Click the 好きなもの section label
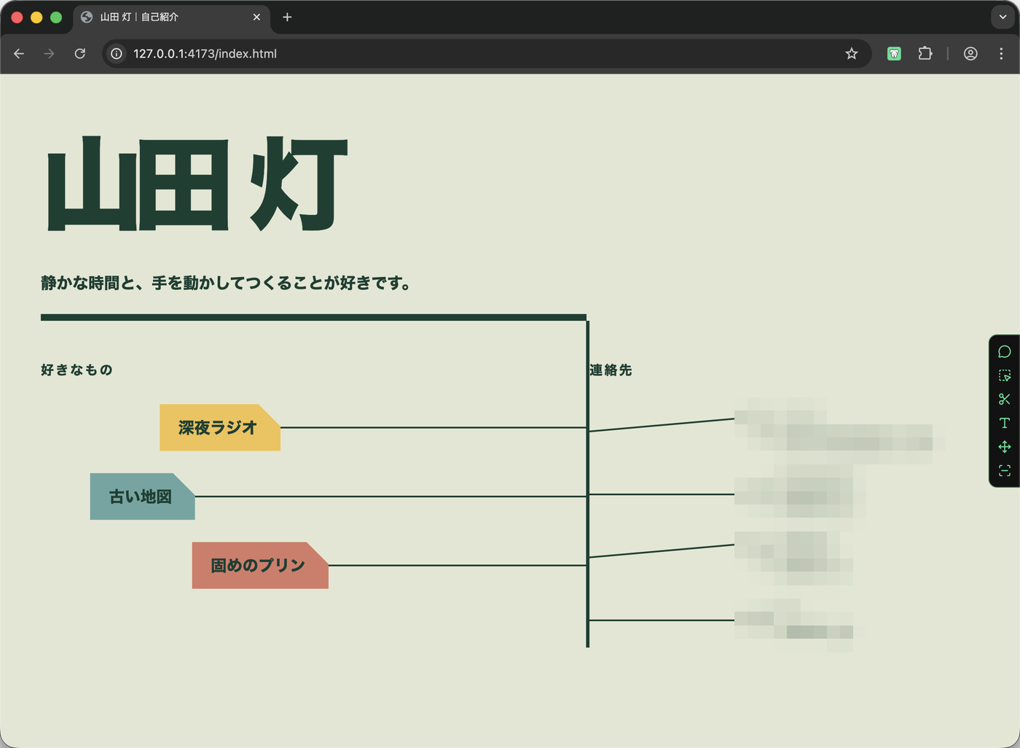This screenshot has width=1020, height=748. tap(76, 370)
